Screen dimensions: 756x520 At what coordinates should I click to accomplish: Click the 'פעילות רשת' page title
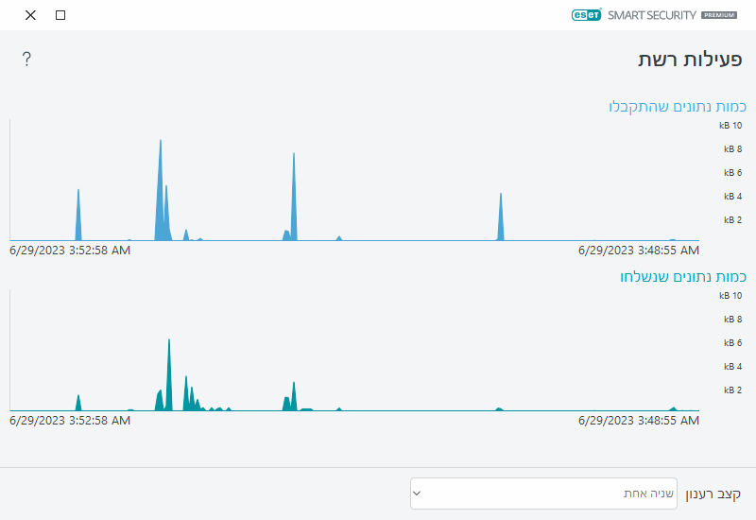(x=689, y=60)
